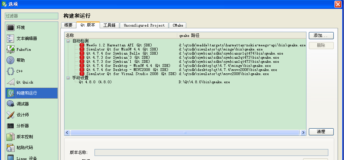Open the 调试器 bug icon
The width and height of the screenshot is (344, 160).
click(x=11, y=104)
